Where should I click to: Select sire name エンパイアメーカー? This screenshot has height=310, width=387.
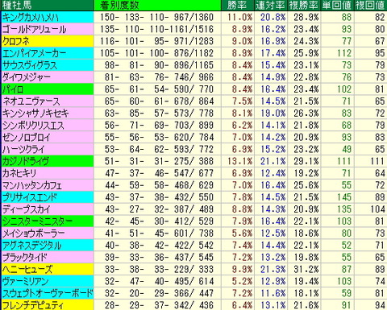(x=34, y=53)
